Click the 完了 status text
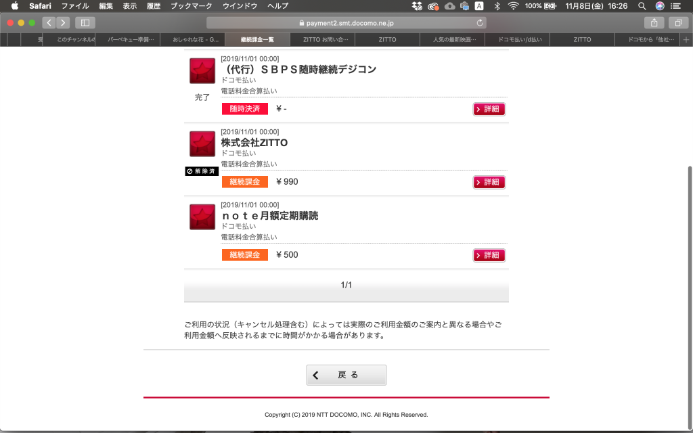The height and width of the screenshot is (433, 693). point(202,97)
